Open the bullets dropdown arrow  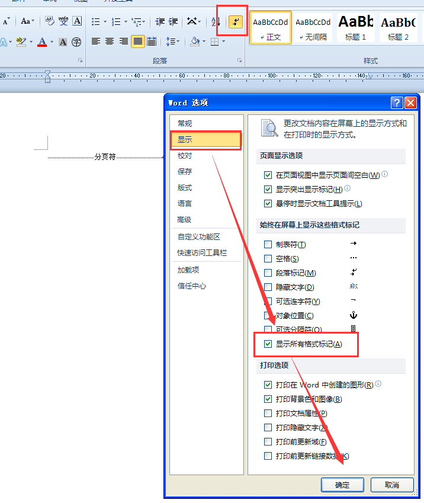[105, 22]
